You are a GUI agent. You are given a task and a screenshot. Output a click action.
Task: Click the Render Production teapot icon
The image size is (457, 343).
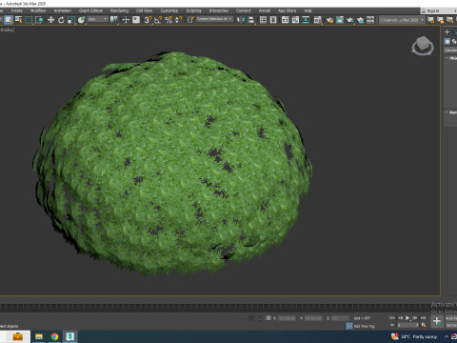coord(350,20)
